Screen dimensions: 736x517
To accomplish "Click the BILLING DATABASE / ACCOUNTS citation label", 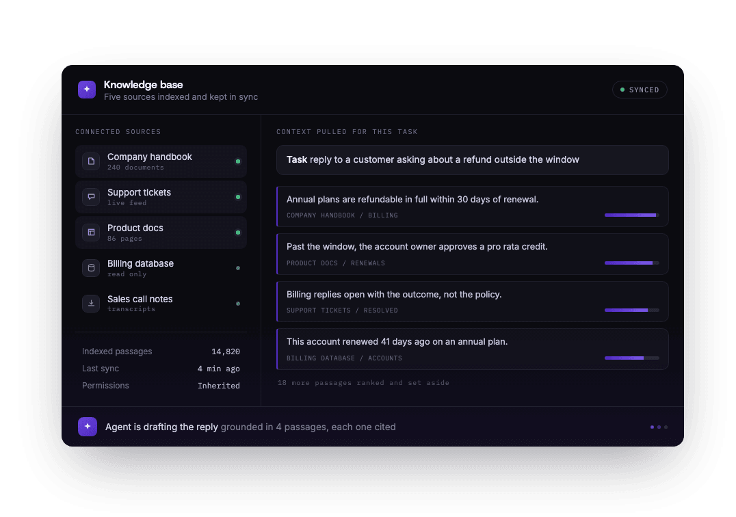I will (x=344, y=358).
